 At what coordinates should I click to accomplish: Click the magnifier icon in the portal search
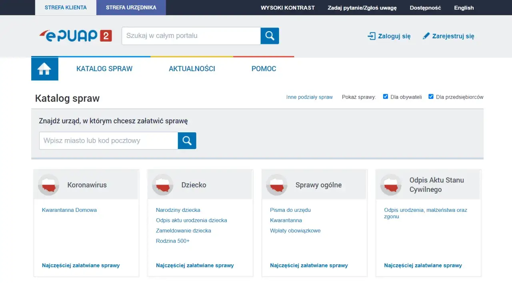[269, 36]
